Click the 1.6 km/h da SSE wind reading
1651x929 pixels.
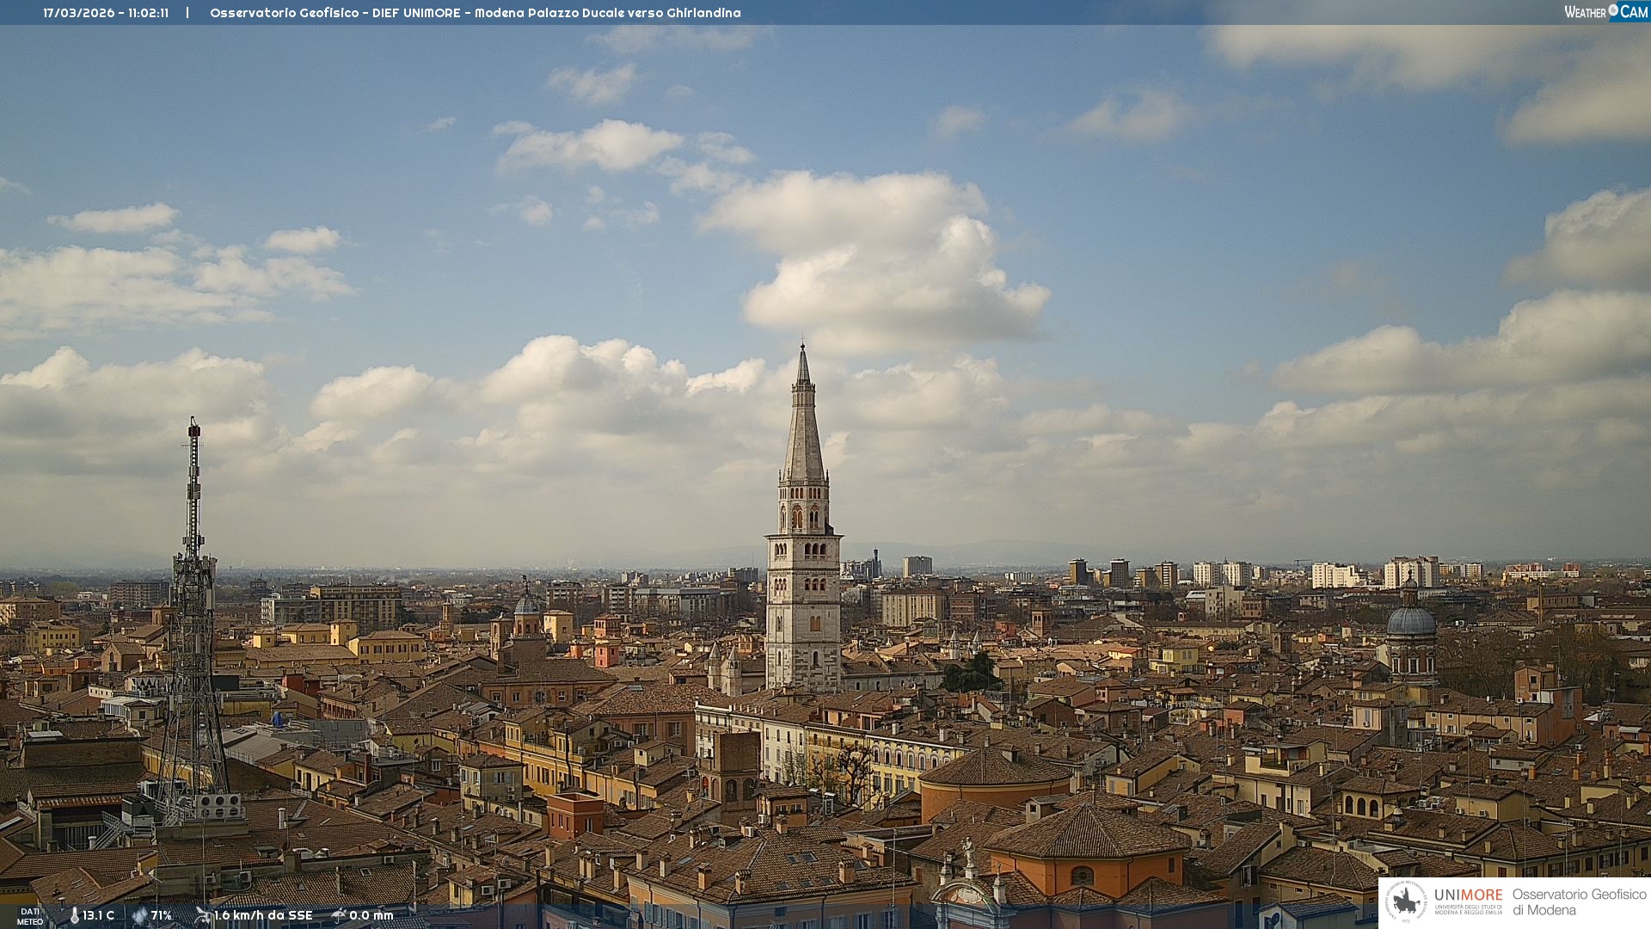263,915
